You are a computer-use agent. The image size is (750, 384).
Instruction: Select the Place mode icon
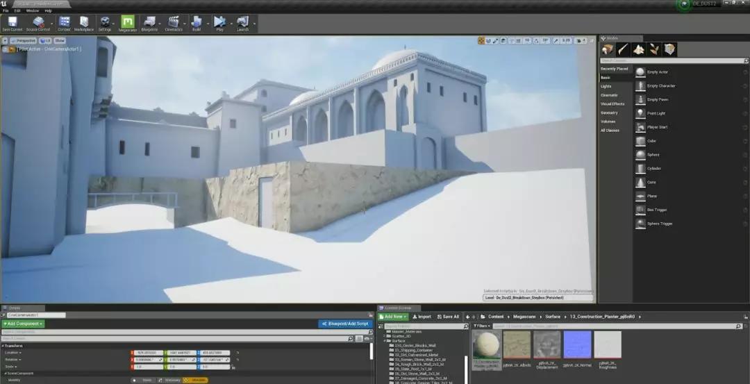pos(608,49)
